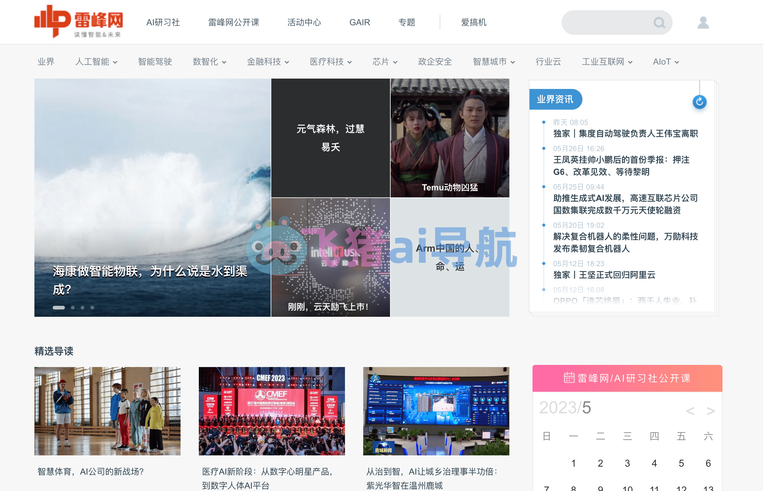This screenshot has width=763, height=491.
Task: Open the AI研习社 menu item
Action: coord(163,22)
